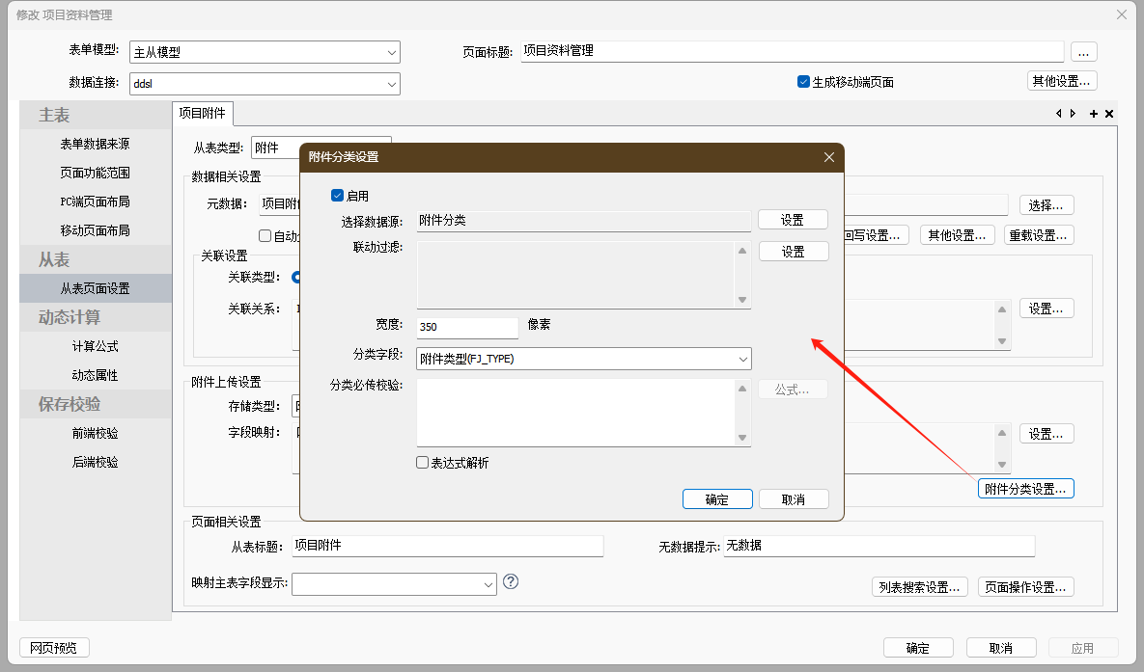Open 计算公式 in the left menu
The image size is (1144, 672).
coord(95,346)
